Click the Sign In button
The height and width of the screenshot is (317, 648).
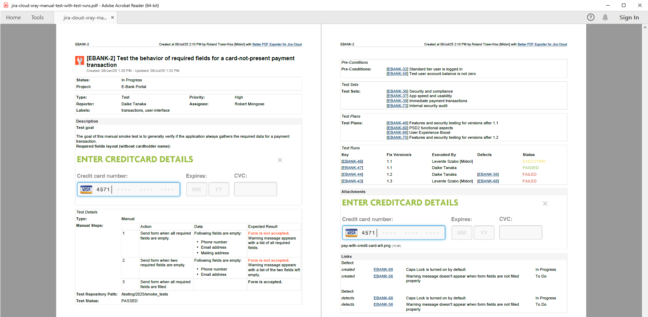coord(629,17)
